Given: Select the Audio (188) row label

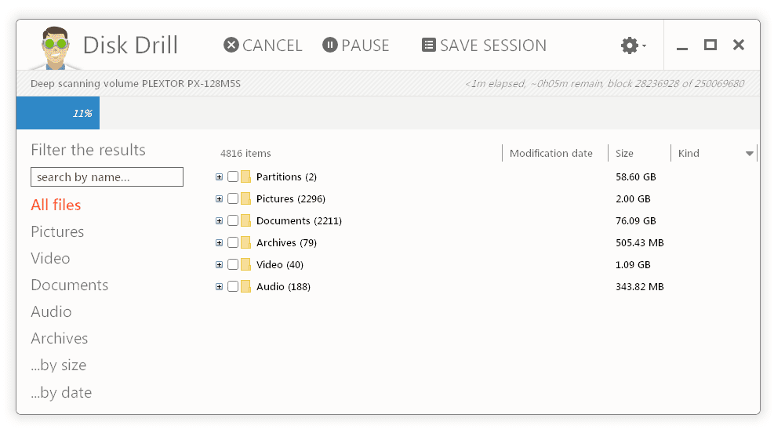Looking at the screenshot, I should 283,286.
